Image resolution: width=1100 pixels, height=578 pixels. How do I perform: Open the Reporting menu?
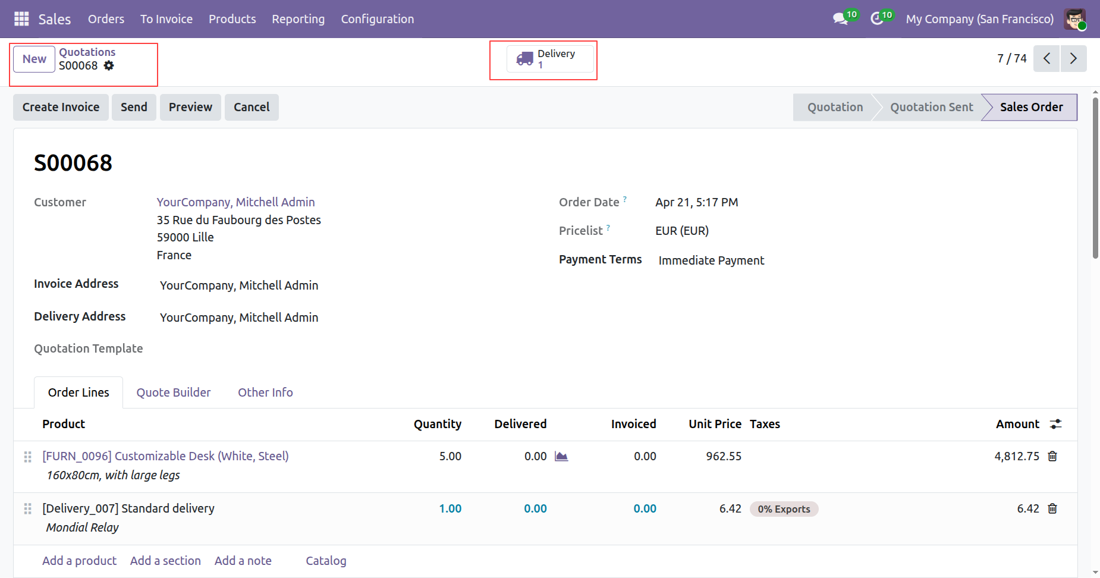click(x=298, y=19)
